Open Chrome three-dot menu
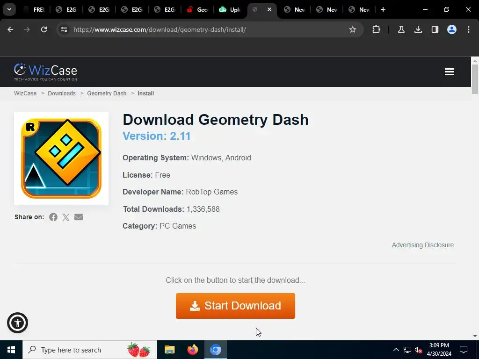 469,29
